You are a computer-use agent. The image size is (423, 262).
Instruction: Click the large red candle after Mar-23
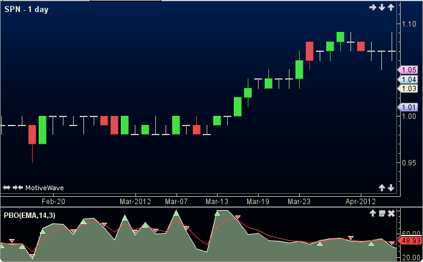(x=309, y=51)
